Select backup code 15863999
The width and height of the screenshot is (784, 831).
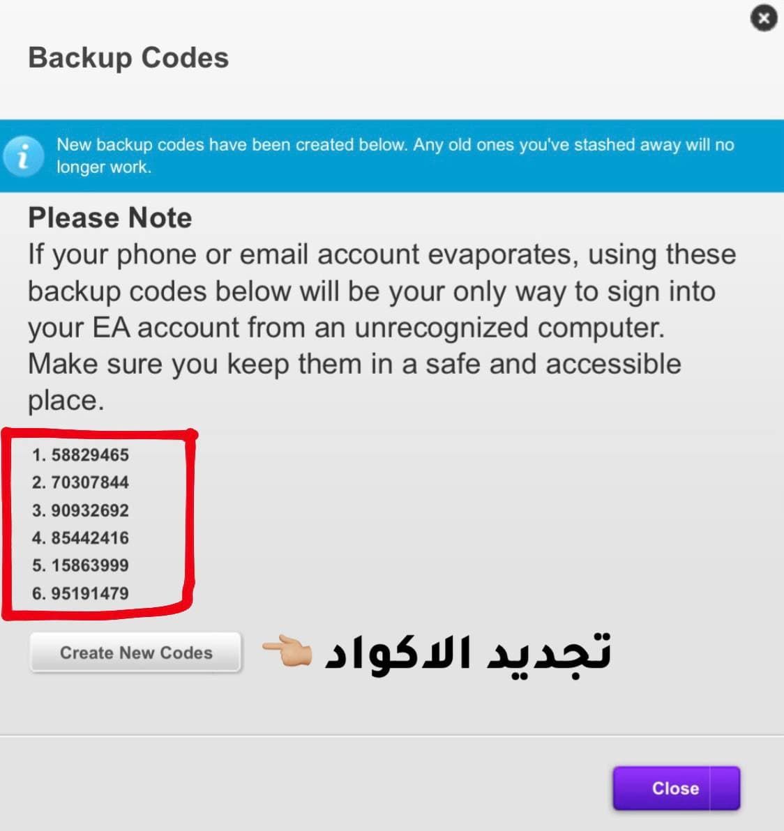pos(89,565)
